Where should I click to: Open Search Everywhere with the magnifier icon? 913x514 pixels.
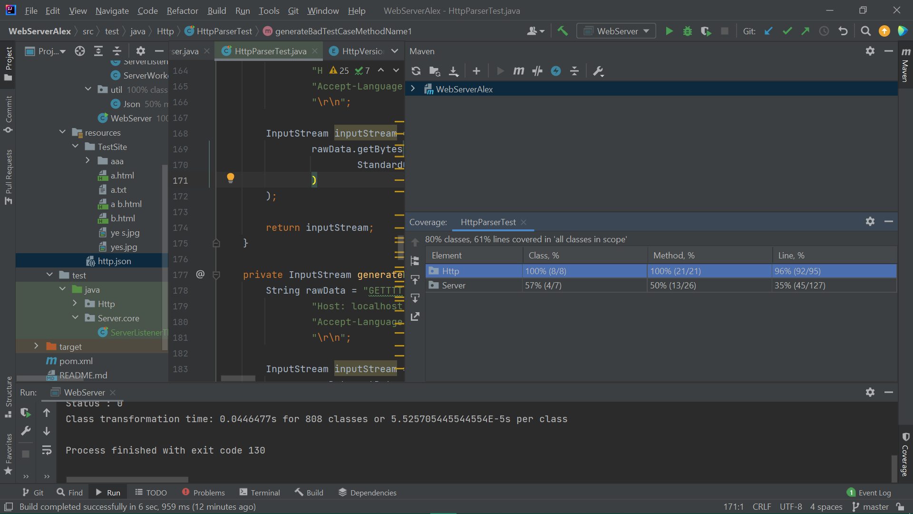pos(865,30)
